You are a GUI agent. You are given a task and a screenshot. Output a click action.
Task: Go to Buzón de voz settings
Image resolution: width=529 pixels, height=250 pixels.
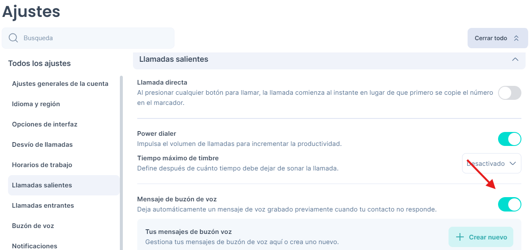pos(33,226)
